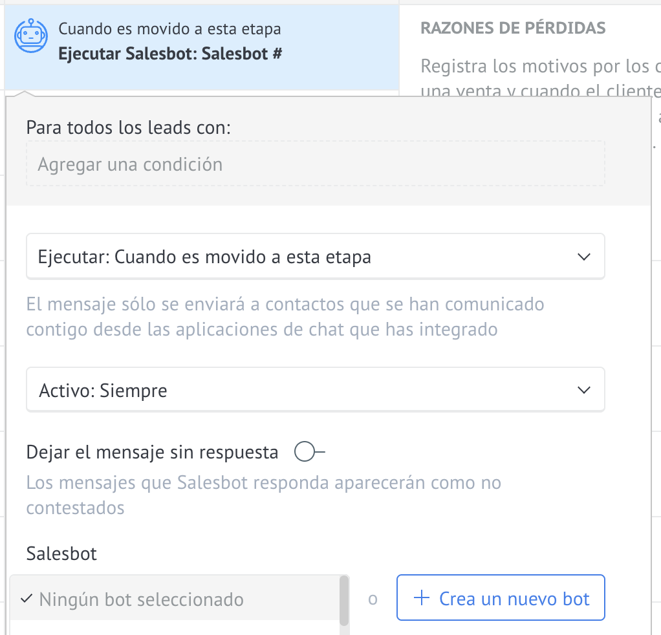Viewport: 661px width, 635px height.
Task: Click the Dejar el mensaje sin respuesta label
Action: click(x=152, y=452)
